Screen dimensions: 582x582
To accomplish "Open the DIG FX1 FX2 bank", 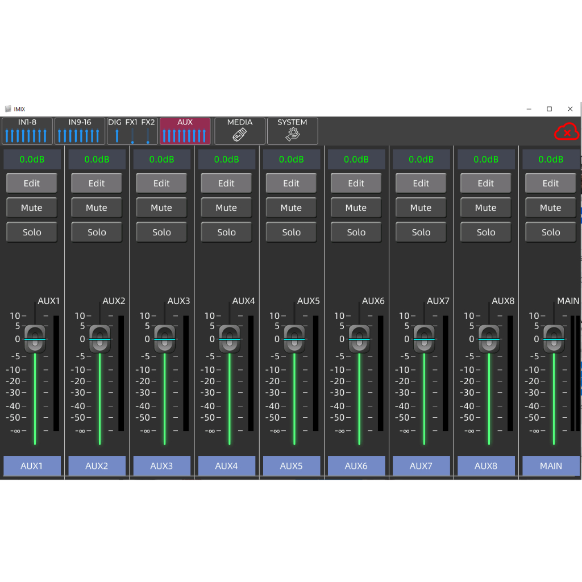I will [132, 131].
